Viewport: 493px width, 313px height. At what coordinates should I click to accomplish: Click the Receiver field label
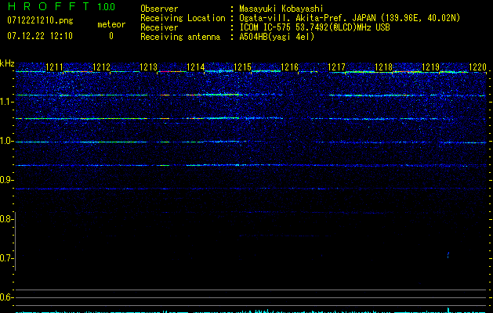point(159,27)
